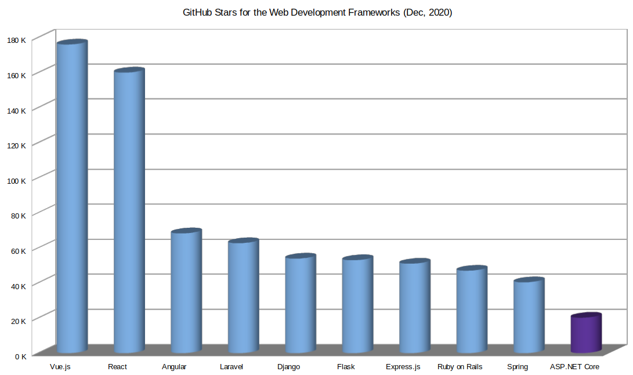
Task: Select the Vue.js bar in the chart
Action: [73, 197]
